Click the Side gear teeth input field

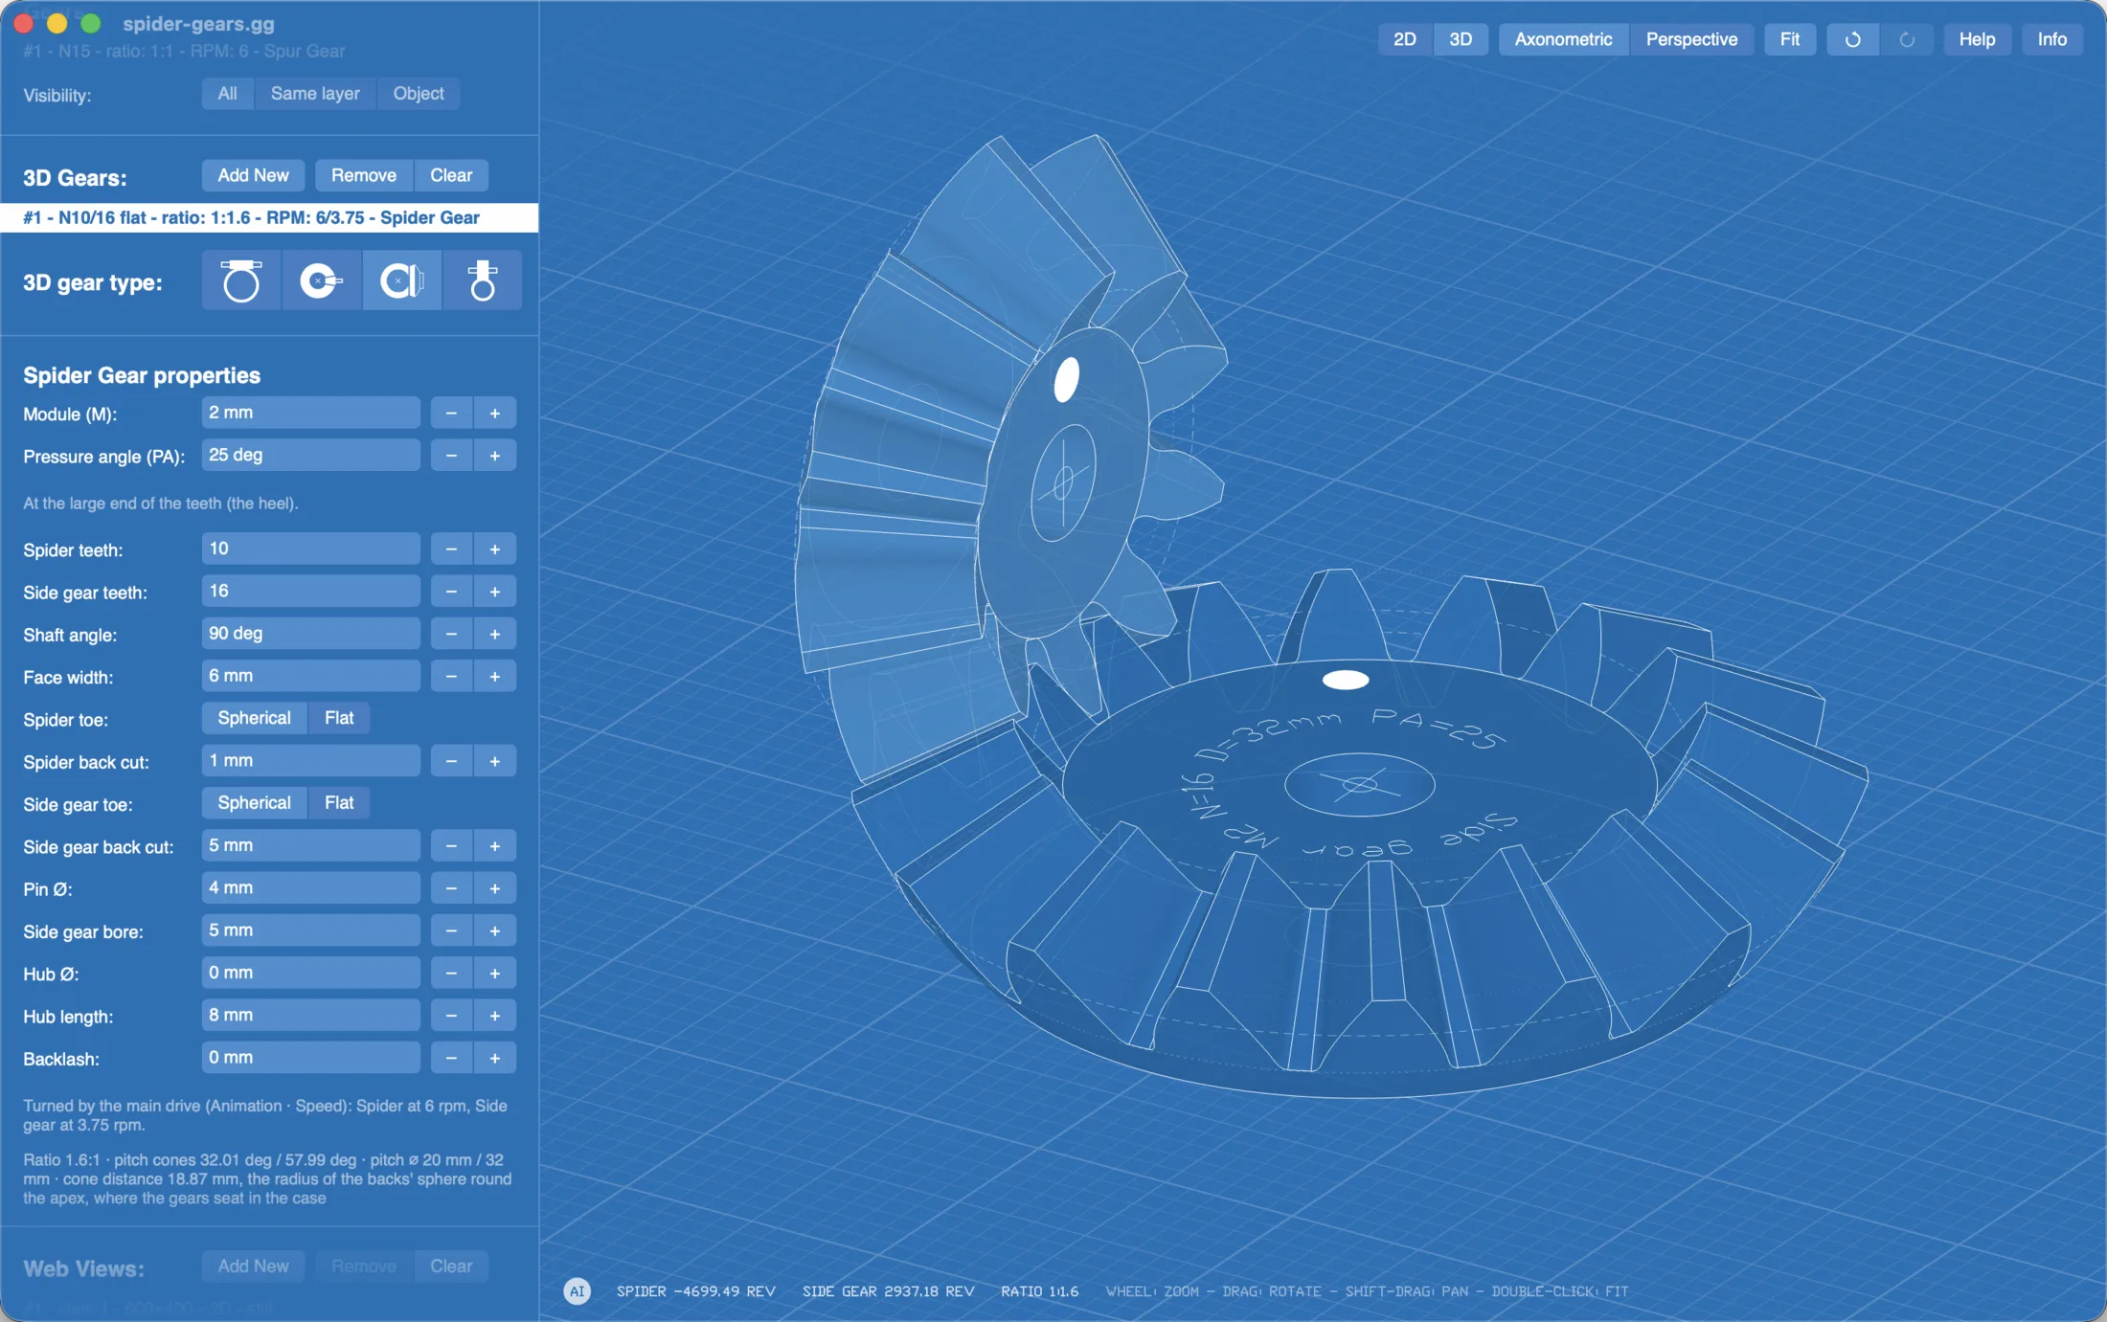[310, 592]
